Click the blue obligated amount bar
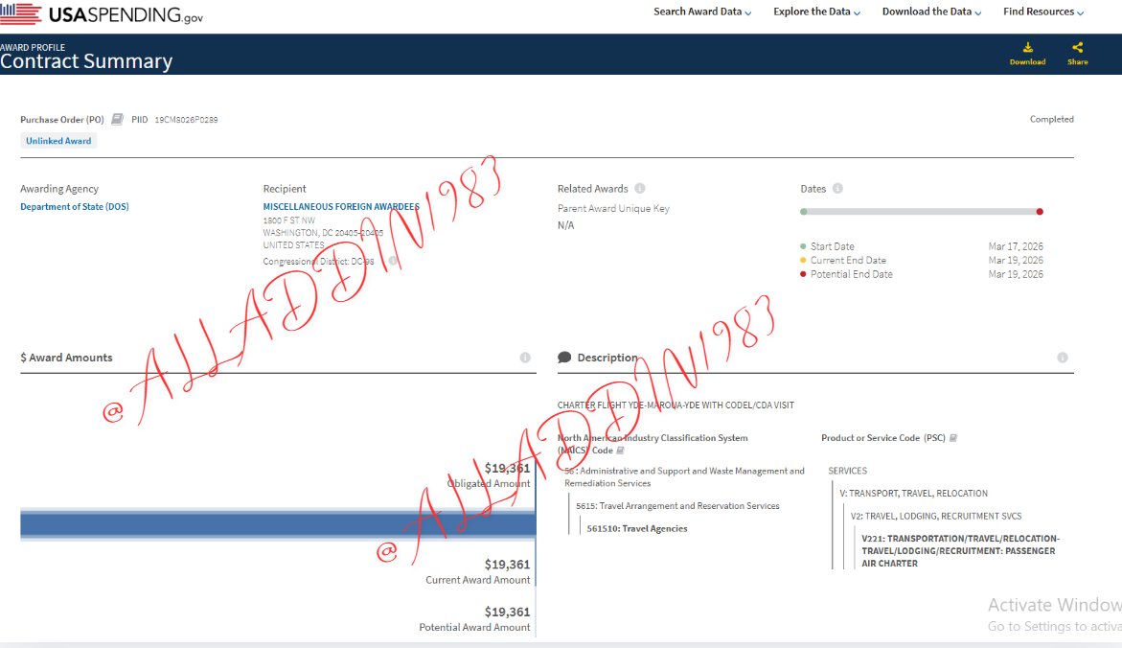The width and height of the screenshot is (1122, 648). (278, 524)
